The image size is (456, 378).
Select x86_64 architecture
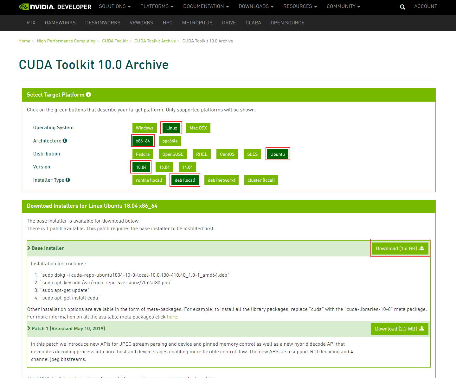pos(143,141)
